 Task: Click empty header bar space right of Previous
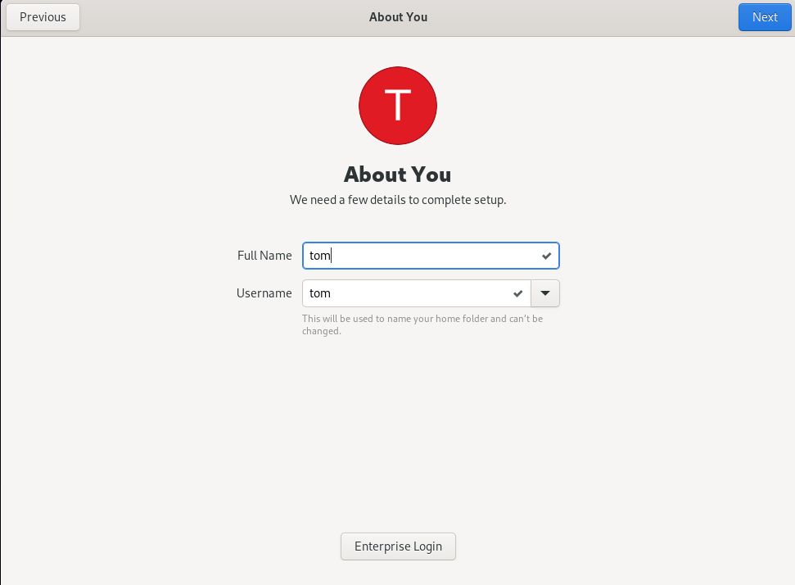click(x=205, y=17)
